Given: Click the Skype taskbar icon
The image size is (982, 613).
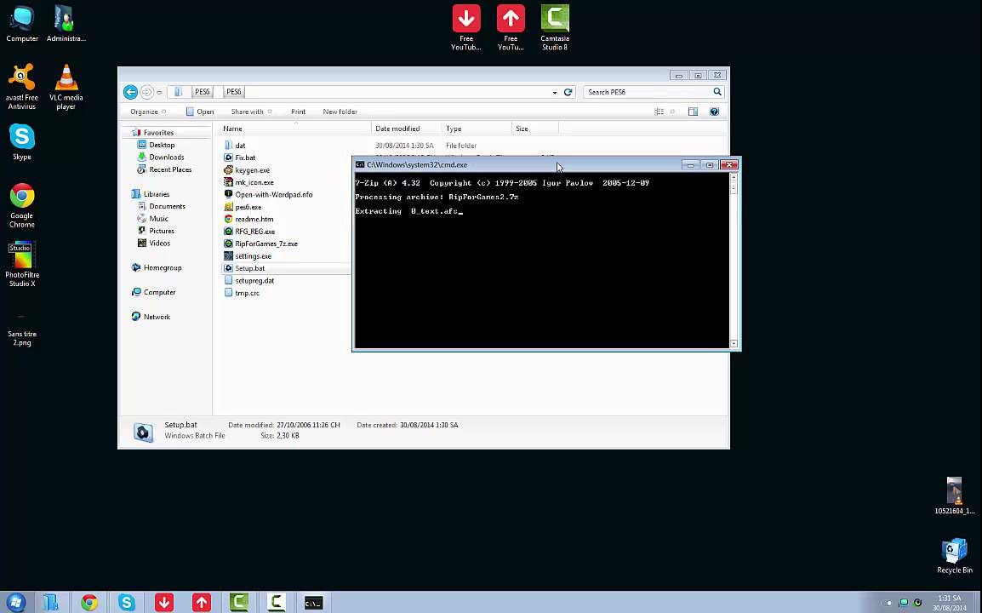Looking at the screenshot, I should [127, 602].
